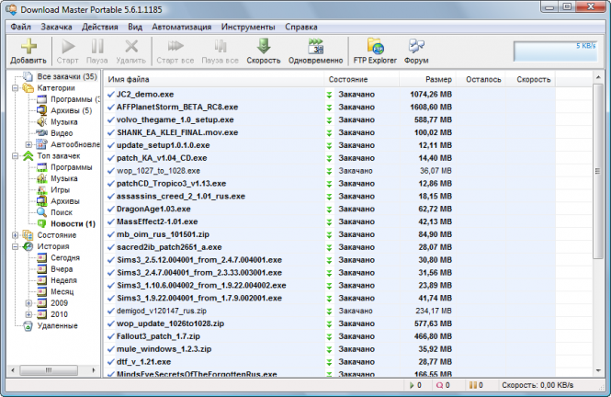Viewport: 611px width, 397px height.
Task: Click the Старт play toolbar icon
Action: tap(68, 47)
